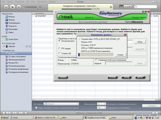
Task: Eject the Sarkis26 device
Action: [30, 46]
